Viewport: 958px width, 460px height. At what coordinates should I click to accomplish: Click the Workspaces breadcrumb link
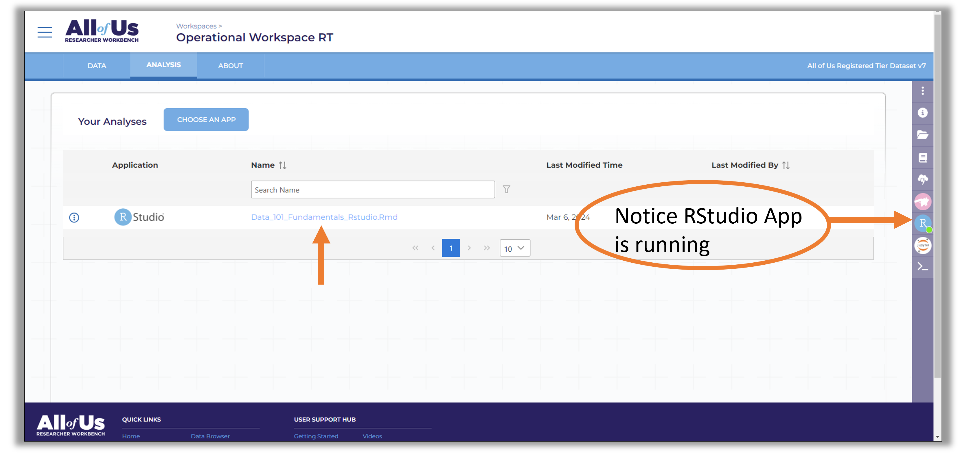coord(196,26)
